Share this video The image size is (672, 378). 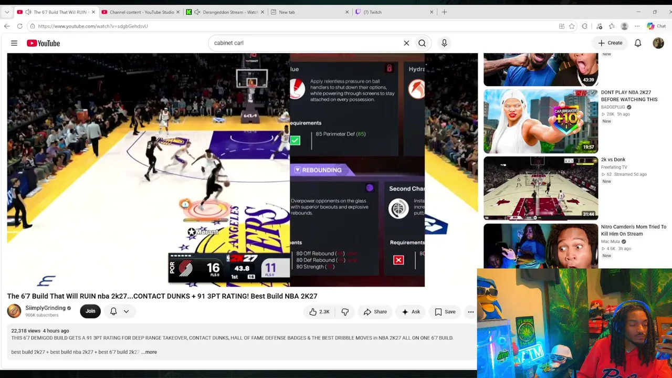coord(375,312)
